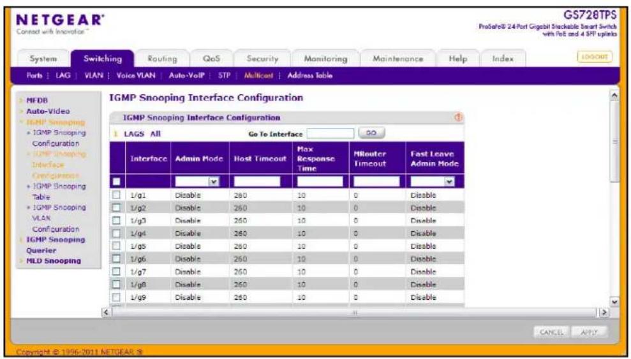Expand the MFDB sidebar section

(x=37, y=101)
